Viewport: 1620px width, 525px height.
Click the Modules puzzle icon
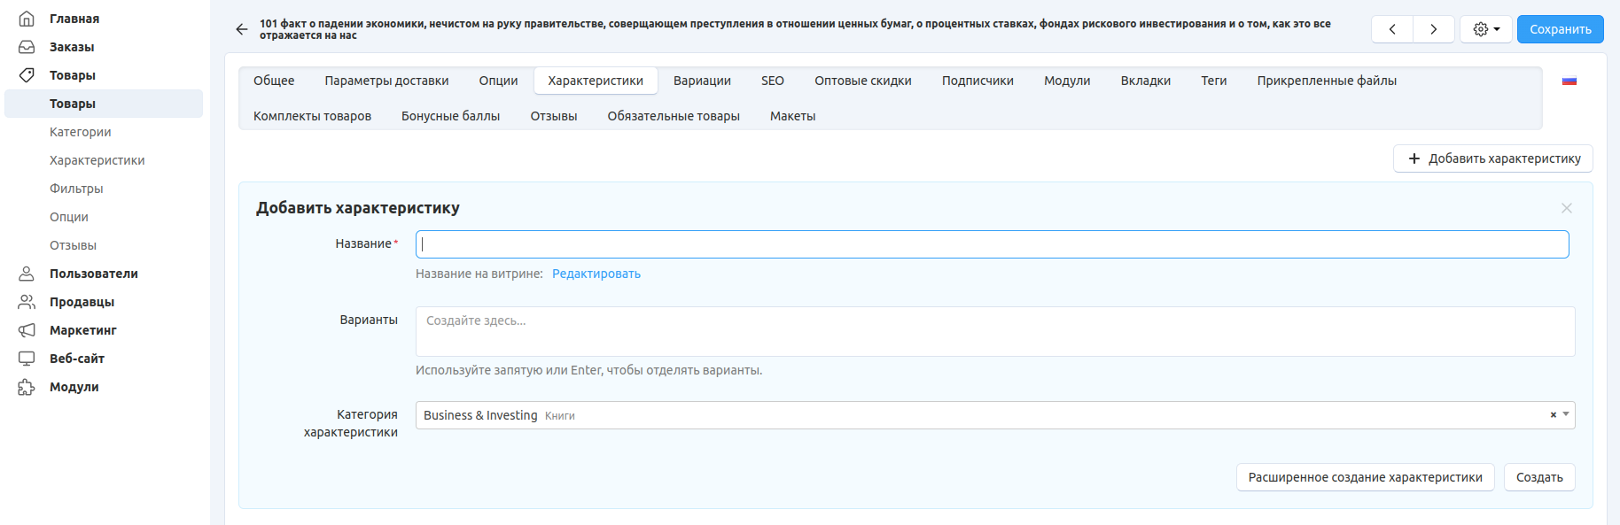coord(27,387)
